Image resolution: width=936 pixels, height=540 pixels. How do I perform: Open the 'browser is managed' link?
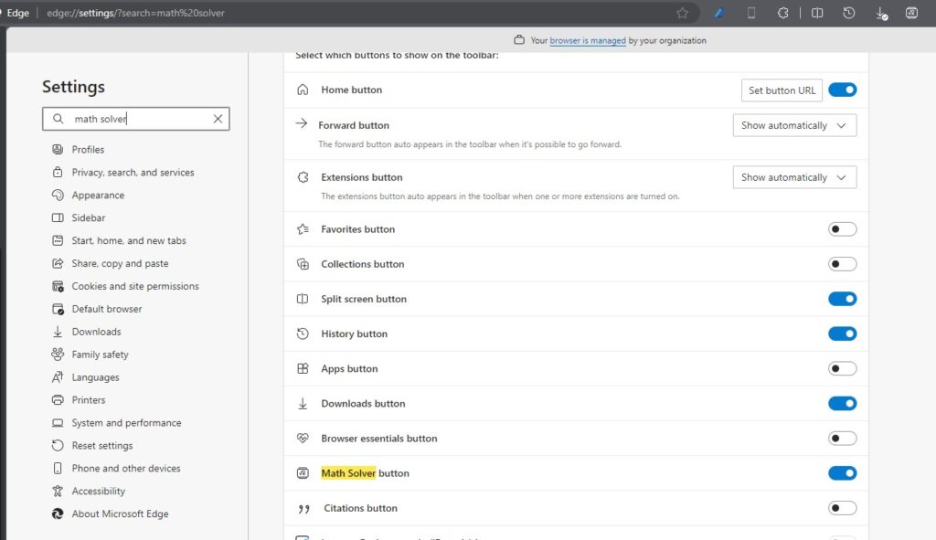588,40
